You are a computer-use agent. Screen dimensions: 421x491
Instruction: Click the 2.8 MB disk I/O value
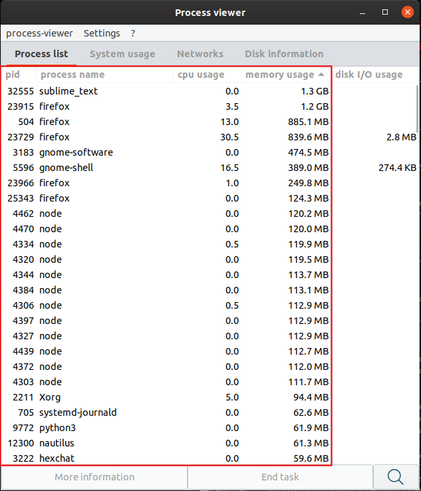click(x=401, y=137)
